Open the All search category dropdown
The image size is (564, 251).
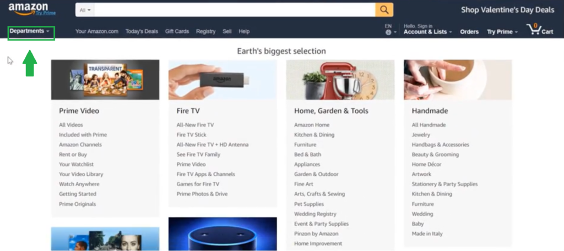85,10
